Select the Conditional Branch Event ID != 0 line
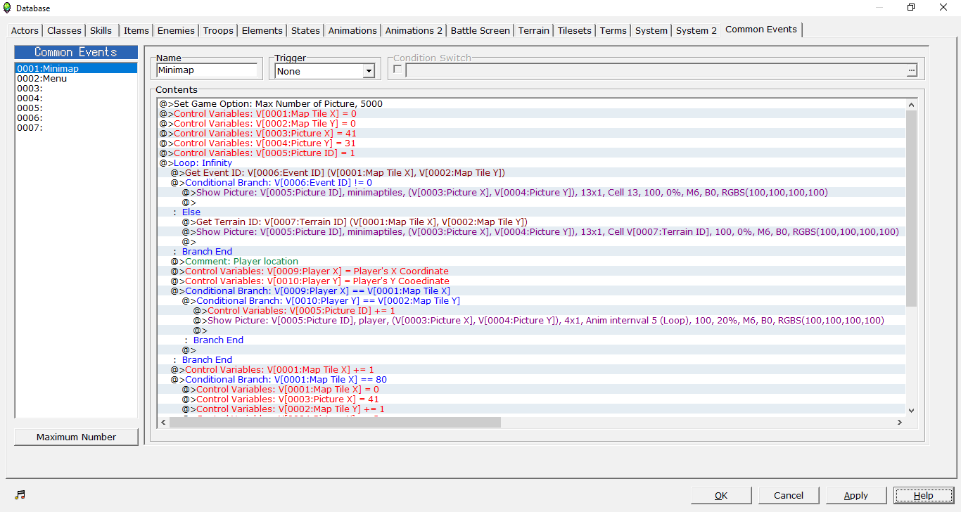The width and height of the screenshot is (961, 512). 532,182
